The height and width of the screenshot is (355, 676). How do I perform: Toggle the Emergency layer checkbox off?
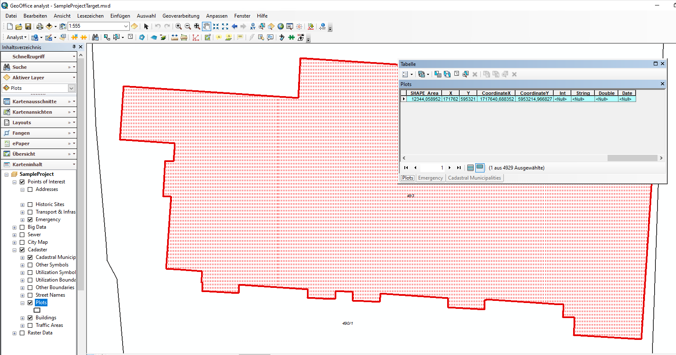point(30,220)
